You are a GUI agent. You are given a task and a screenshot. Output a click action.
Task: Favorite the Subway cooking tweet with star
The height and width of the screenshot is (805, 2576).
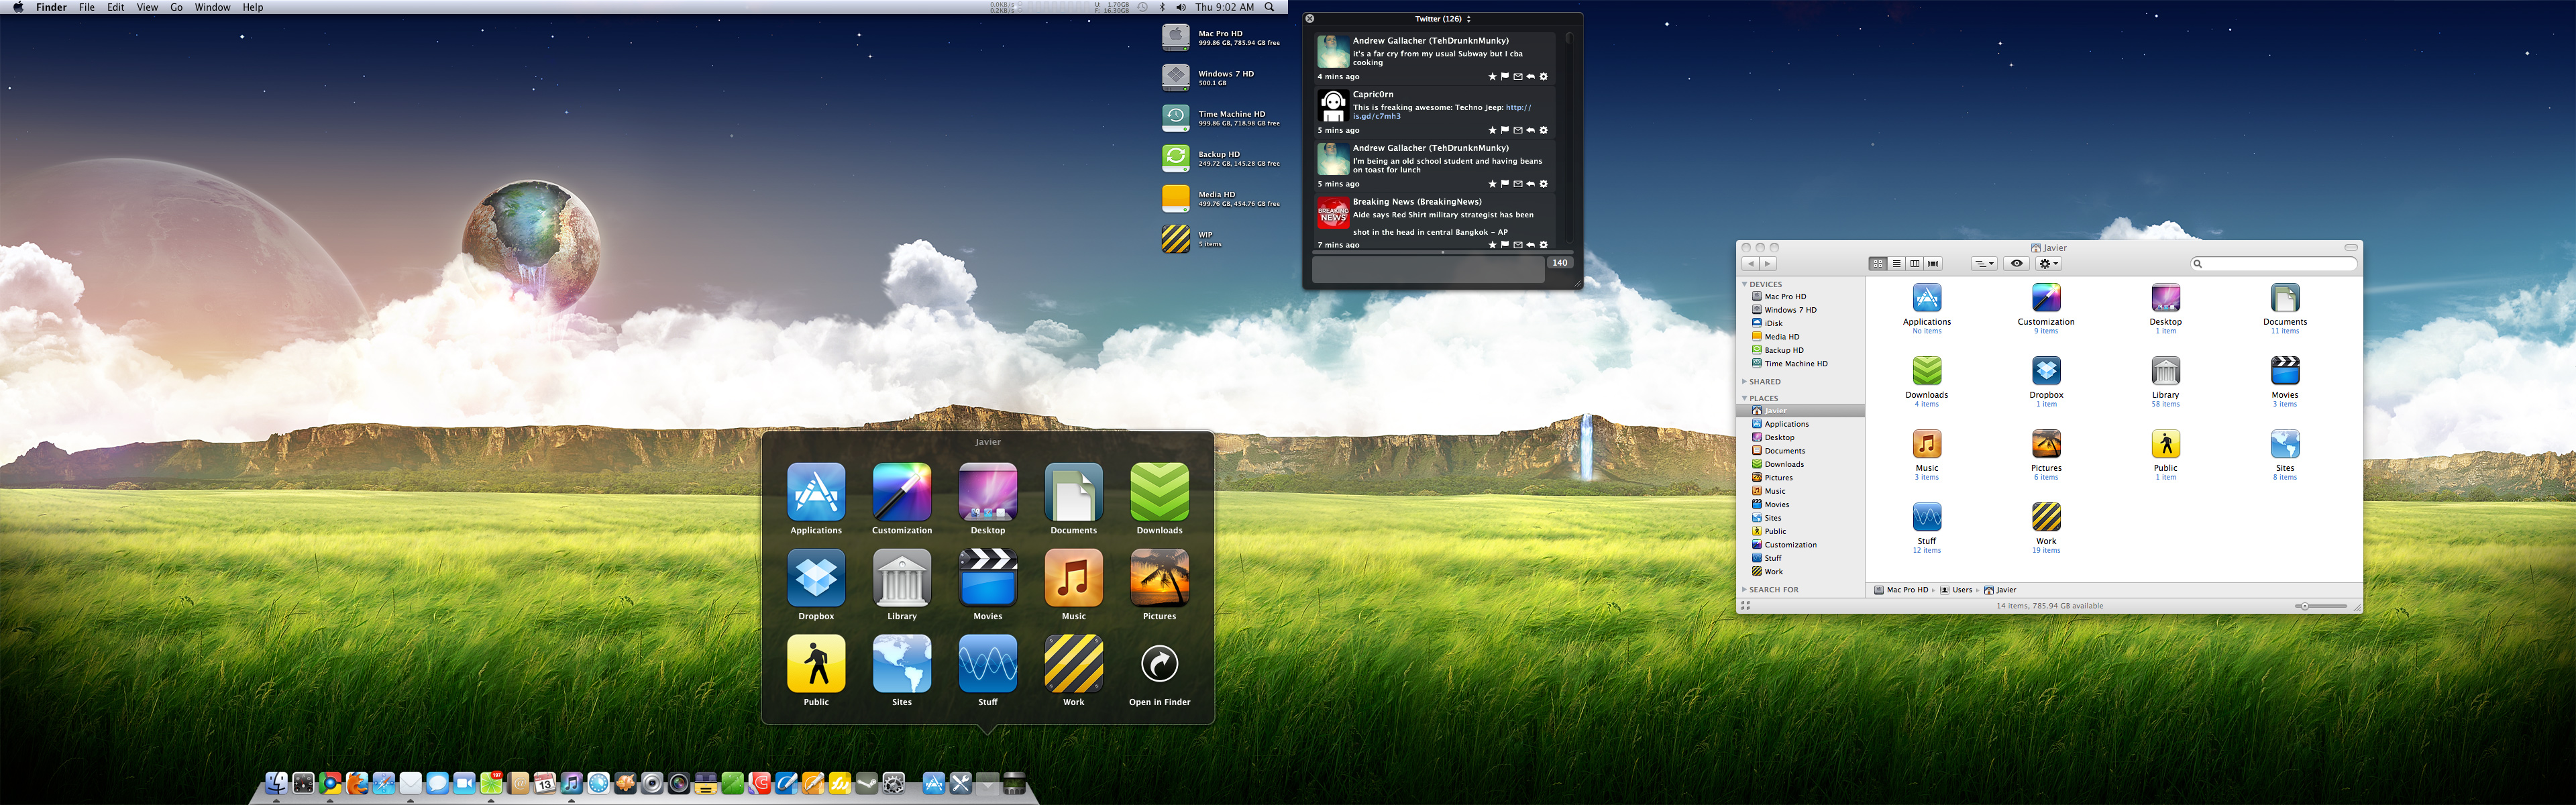click(1492, 76)
